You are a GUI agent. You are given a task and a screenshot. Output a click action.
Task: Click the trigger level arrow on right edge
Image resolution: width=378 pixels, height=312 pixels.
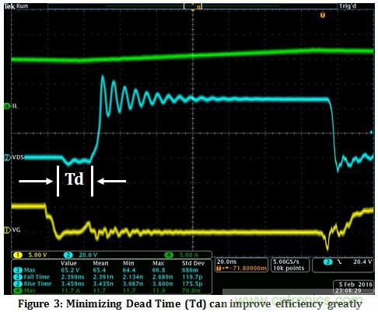pyautogui.click(x=371, y=132)
